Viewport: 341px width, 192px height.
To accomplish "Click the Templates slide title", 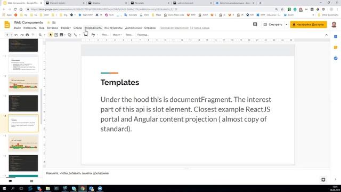I will tap(120, 83).
